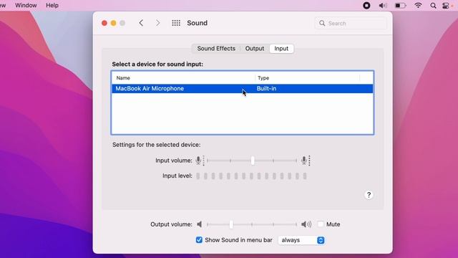Open the 'always' popup menu
This screenshot has width=458, height=258.
coord(301,240)
